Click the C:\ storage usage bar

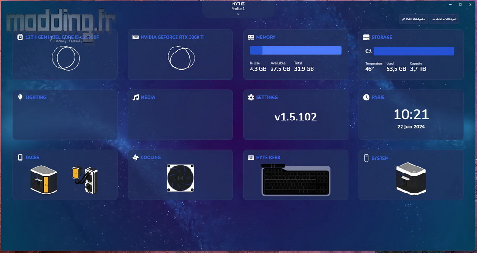414,51
